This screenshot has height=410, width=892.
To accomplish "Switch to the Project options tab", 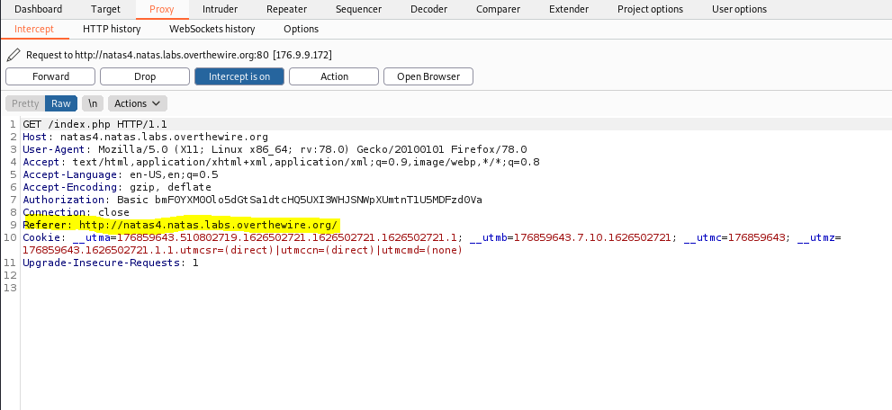I will coord(650,9).
